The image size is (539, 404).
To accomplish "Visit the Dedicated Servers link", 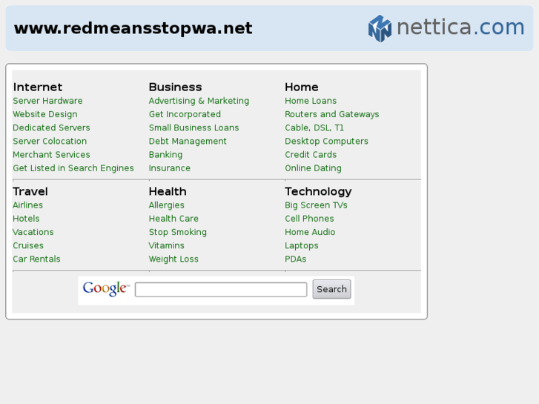I will 51,128.
